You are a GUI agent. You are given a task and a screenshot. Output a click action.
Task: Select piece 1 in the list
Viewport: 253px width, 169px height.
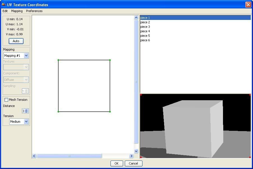pos(195,18)
